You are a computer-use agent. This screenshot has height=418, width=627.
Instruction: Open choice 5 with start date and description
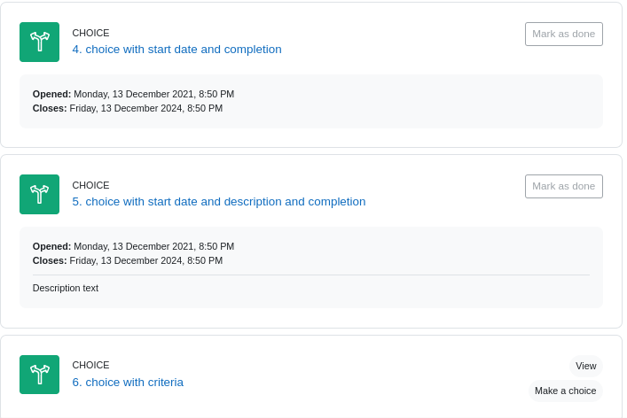(219, 202)
